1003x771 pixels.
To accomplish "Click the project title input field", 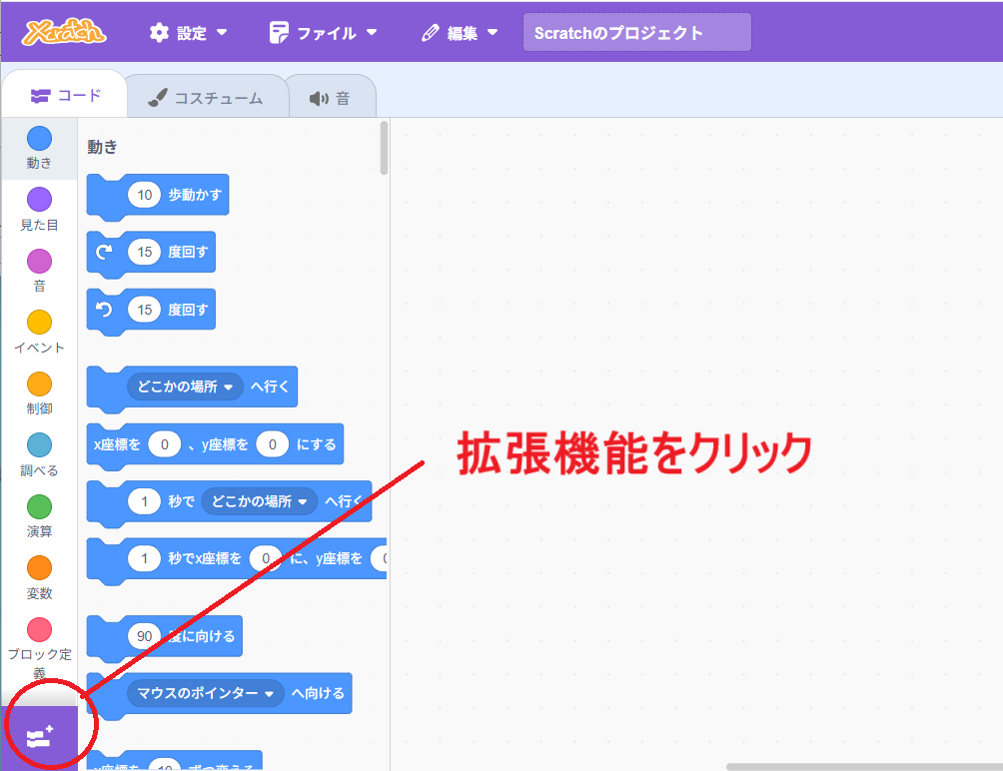I will (x=636, y=33).
